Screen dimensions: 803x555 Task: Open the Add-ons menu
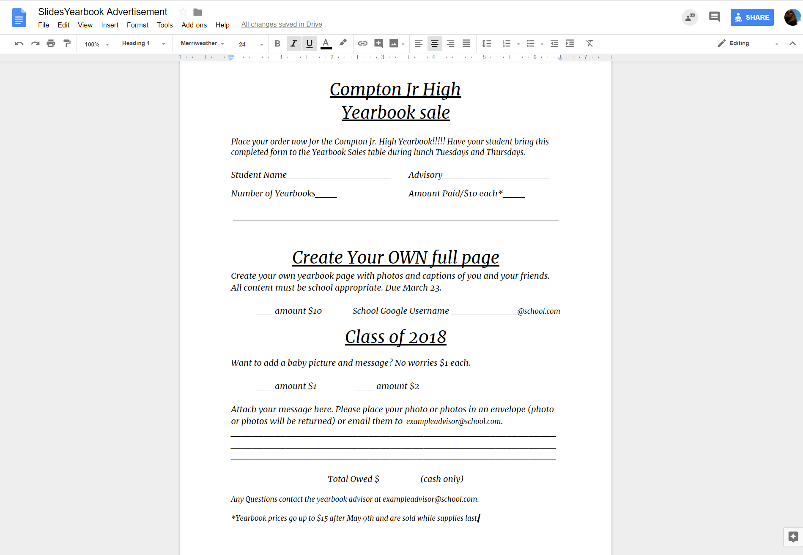[194, 25]
